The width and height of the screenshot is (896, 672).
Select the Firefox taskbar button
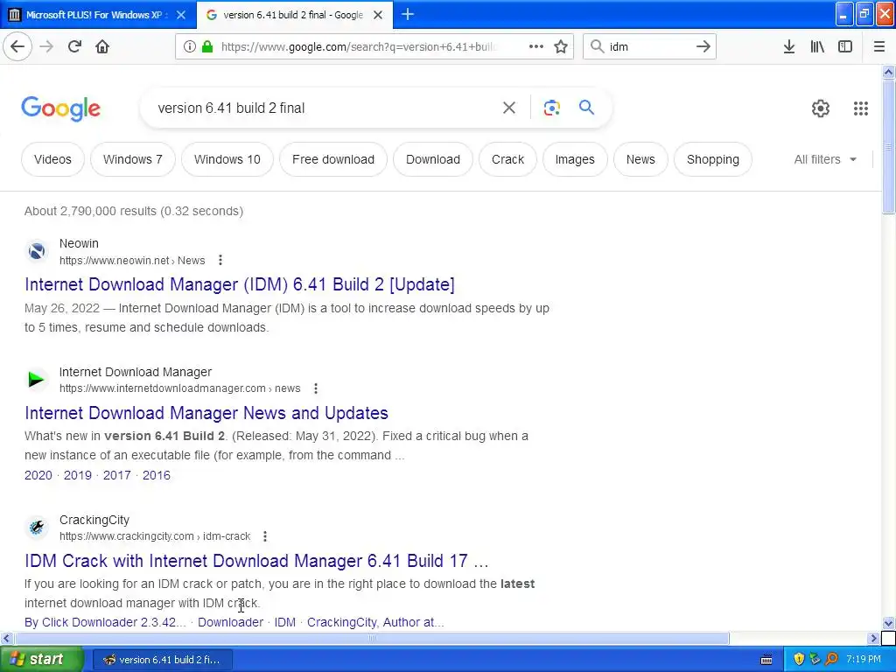coord(162,660)
